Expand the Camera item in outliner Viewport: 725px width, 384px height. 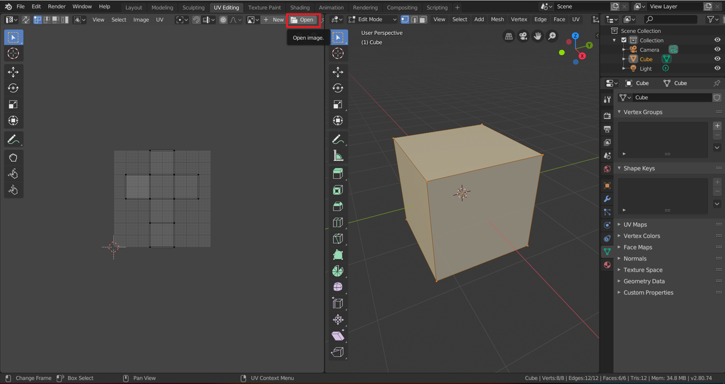pyautogui.click(x=624, y=50)
